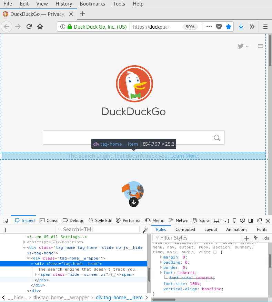Open the History menu
This screenshot has width=272, height=302.
64,4
